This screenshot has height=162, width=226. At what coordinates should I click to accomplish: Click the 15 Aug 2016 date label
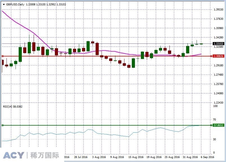tap(136, 157)
